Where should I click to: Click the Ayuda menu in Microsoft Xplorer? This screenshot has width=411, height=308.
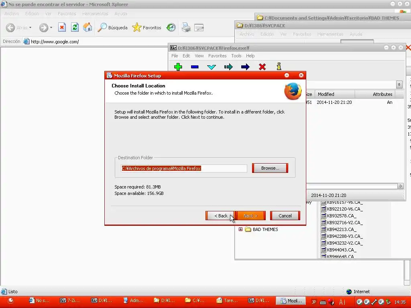[120, 14]
